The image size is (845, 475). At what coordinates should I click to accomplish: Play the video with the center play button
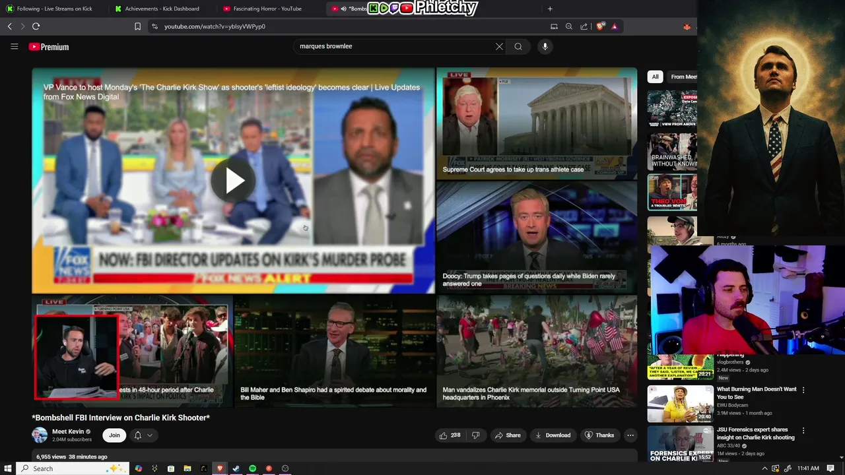tap(233, 180)
